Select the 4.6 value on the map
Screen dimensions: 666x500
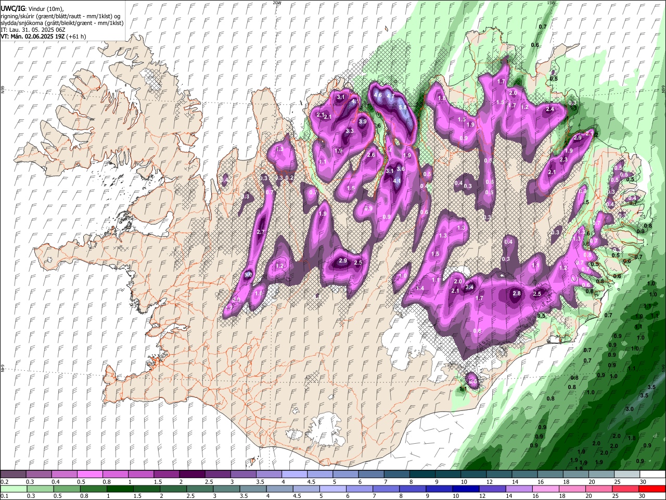click(378, 95)
